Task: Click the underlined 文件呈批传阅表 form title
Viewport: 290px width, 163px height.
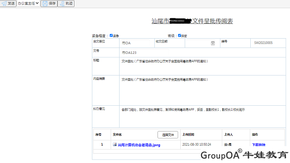Action: [212, 21]
